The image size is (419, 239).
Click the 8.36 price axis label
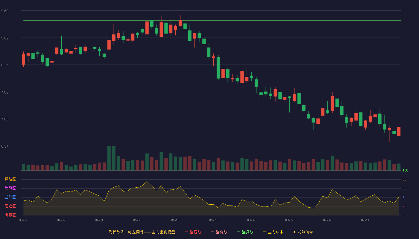[x=5, y=65]
